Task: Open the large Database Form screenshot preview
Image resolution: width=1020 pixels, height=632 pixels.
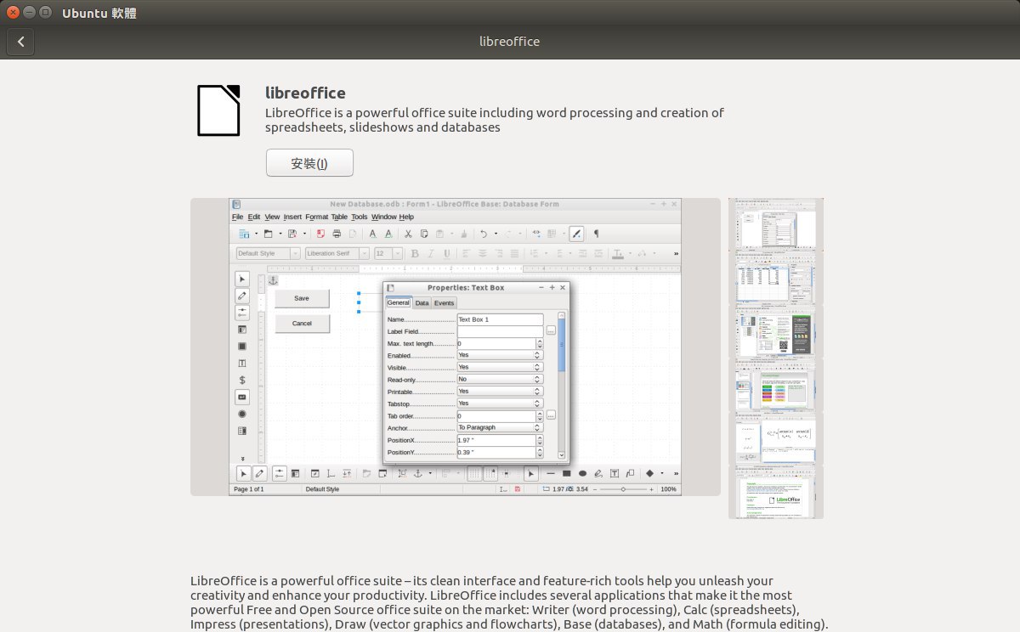Action: click(455, 347)
